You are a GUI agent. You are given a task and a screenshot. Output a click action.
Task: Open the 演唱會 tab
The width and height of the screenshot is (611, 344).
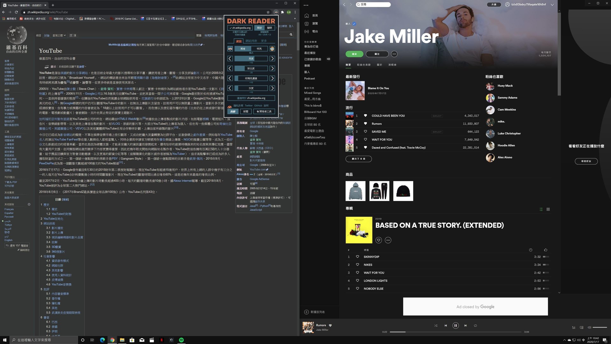point(392,65)
